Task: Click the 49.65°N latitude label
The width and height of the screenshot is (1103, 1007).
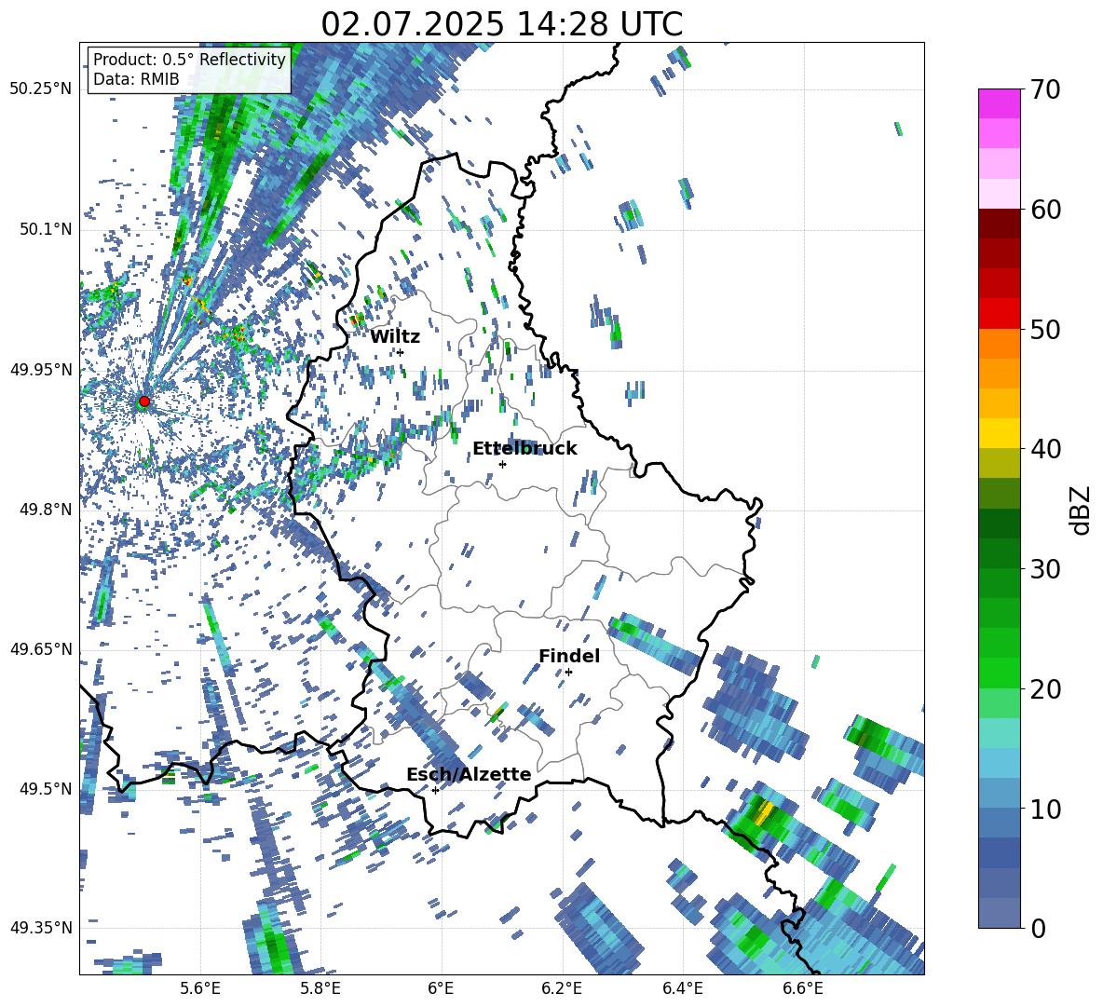Action: tap(41, 648)
